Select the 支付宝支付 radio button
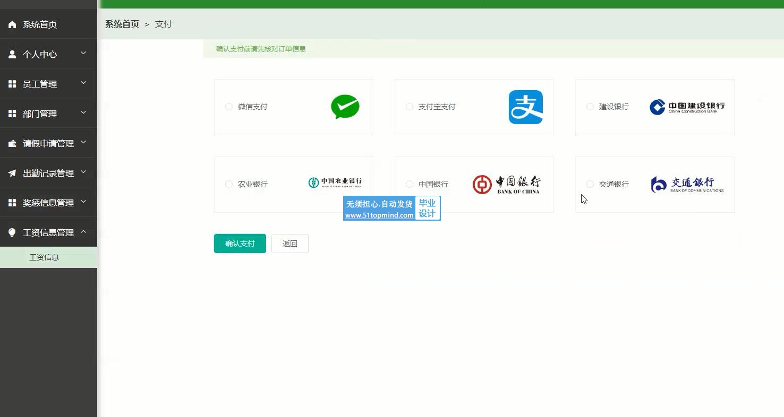The width and height of the screenshot is (784, 417). tap(410, 107)
